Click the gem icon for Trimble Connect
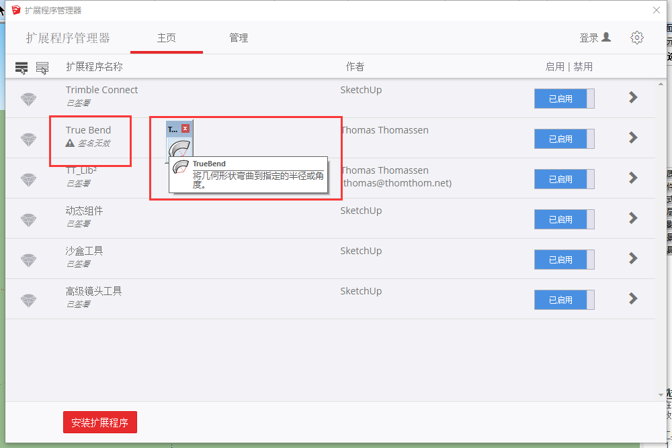 29,99
